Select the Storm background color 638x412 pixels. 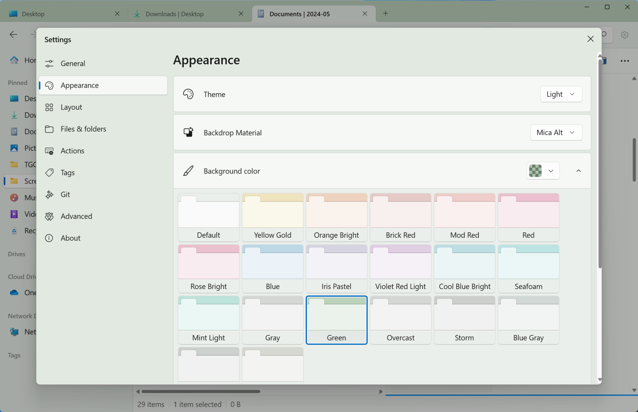point(464,320)
